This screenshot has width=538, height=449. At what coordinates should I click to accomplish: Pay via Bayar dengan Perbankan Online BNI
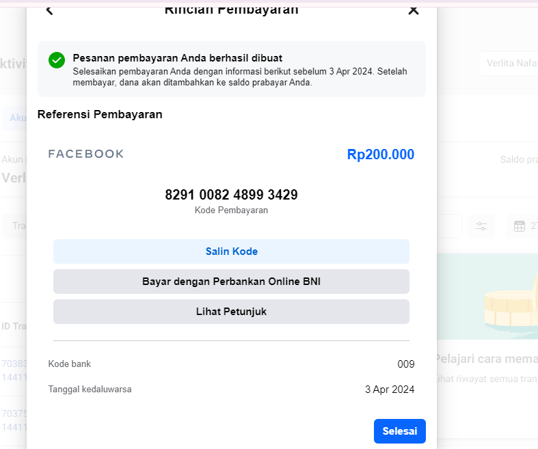point(231,282)
